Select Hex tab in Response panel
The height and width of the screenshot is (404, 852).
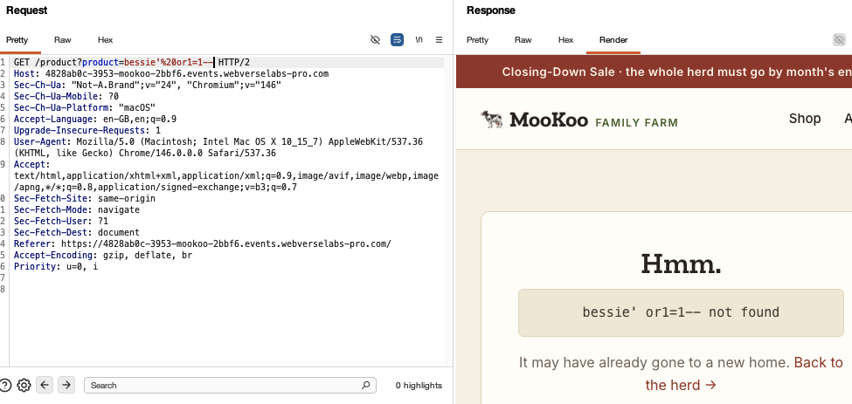tap(565, 39)
